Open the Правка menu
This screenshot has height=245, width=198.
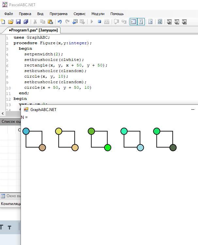(x=25, y=14)
